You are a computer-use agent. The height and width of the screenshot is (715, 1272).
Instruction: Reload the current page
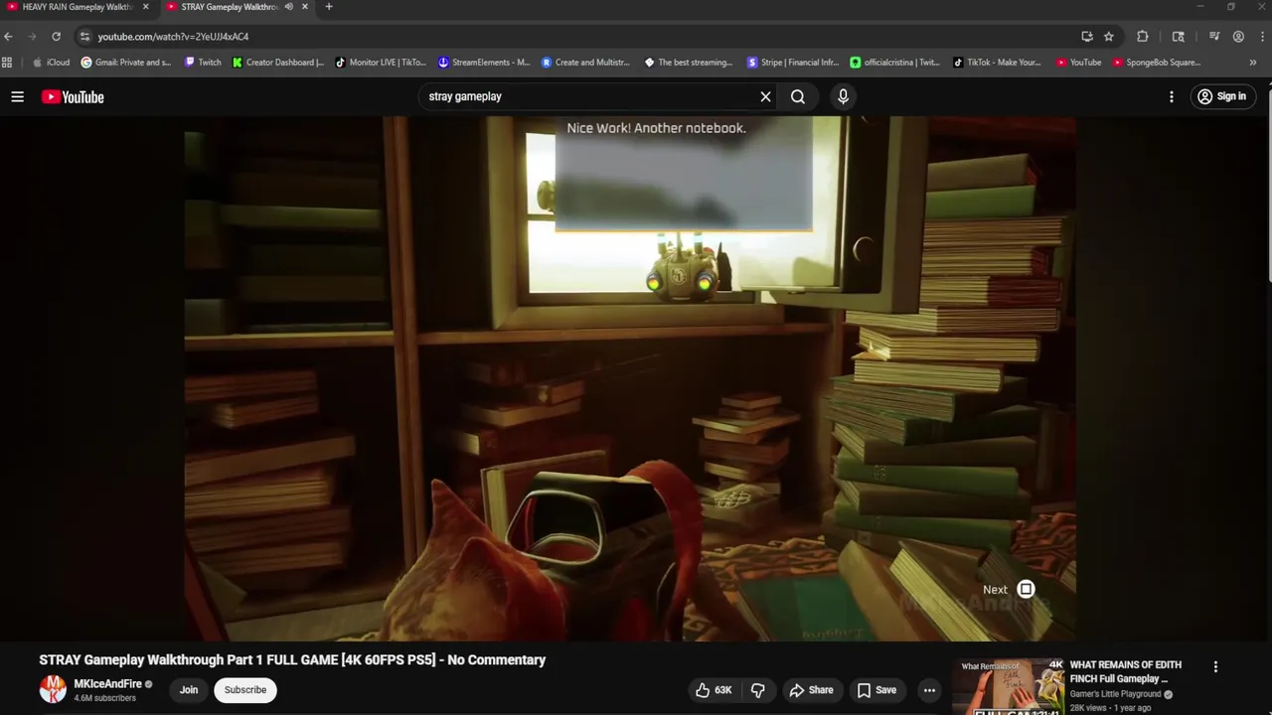[56, 37]
